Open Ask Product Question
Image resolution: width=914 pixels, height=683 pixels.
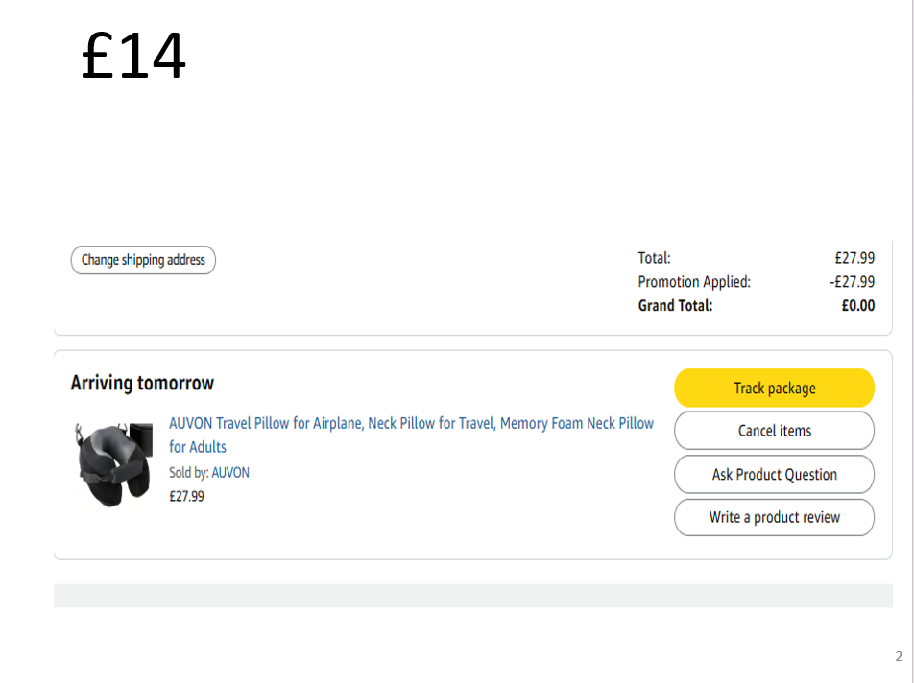coord(774,474)
